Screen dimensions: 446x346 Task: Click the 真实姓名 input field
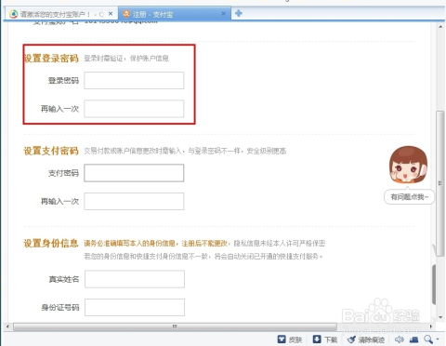point(135,279)
